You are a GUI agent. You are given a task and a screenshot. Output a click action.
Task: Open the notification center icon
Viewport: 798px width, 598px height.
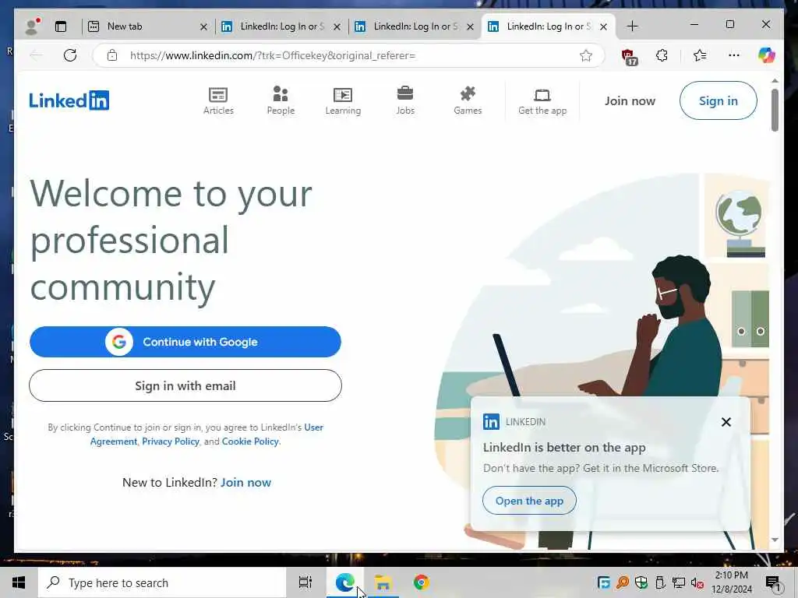pos(773,583)
